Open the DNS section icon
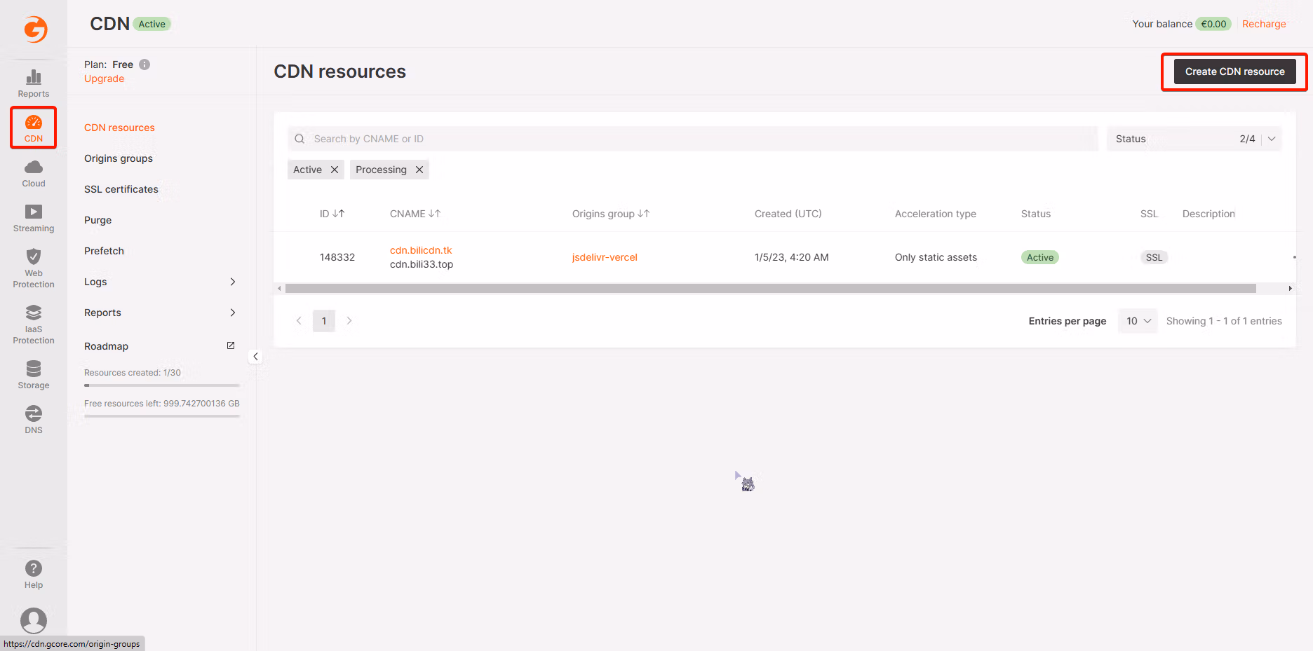 tap(34, 413)
